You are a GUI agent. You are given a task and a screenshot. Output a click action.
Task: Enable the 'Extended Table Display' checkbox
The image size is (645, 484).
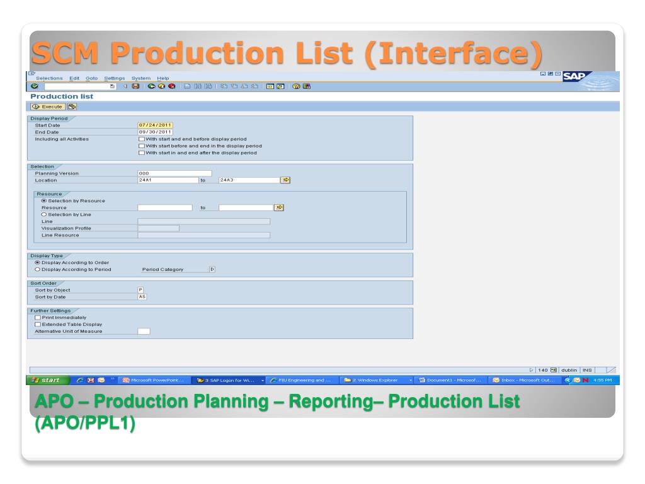tap(38, 325)
